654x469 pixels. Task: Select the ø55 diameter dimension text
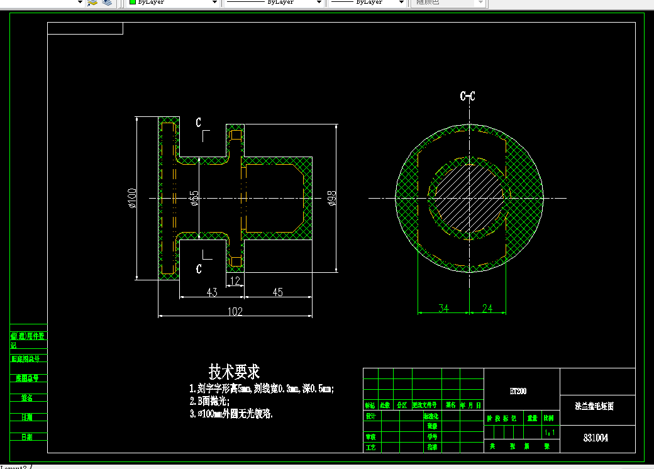coord(194,198)
